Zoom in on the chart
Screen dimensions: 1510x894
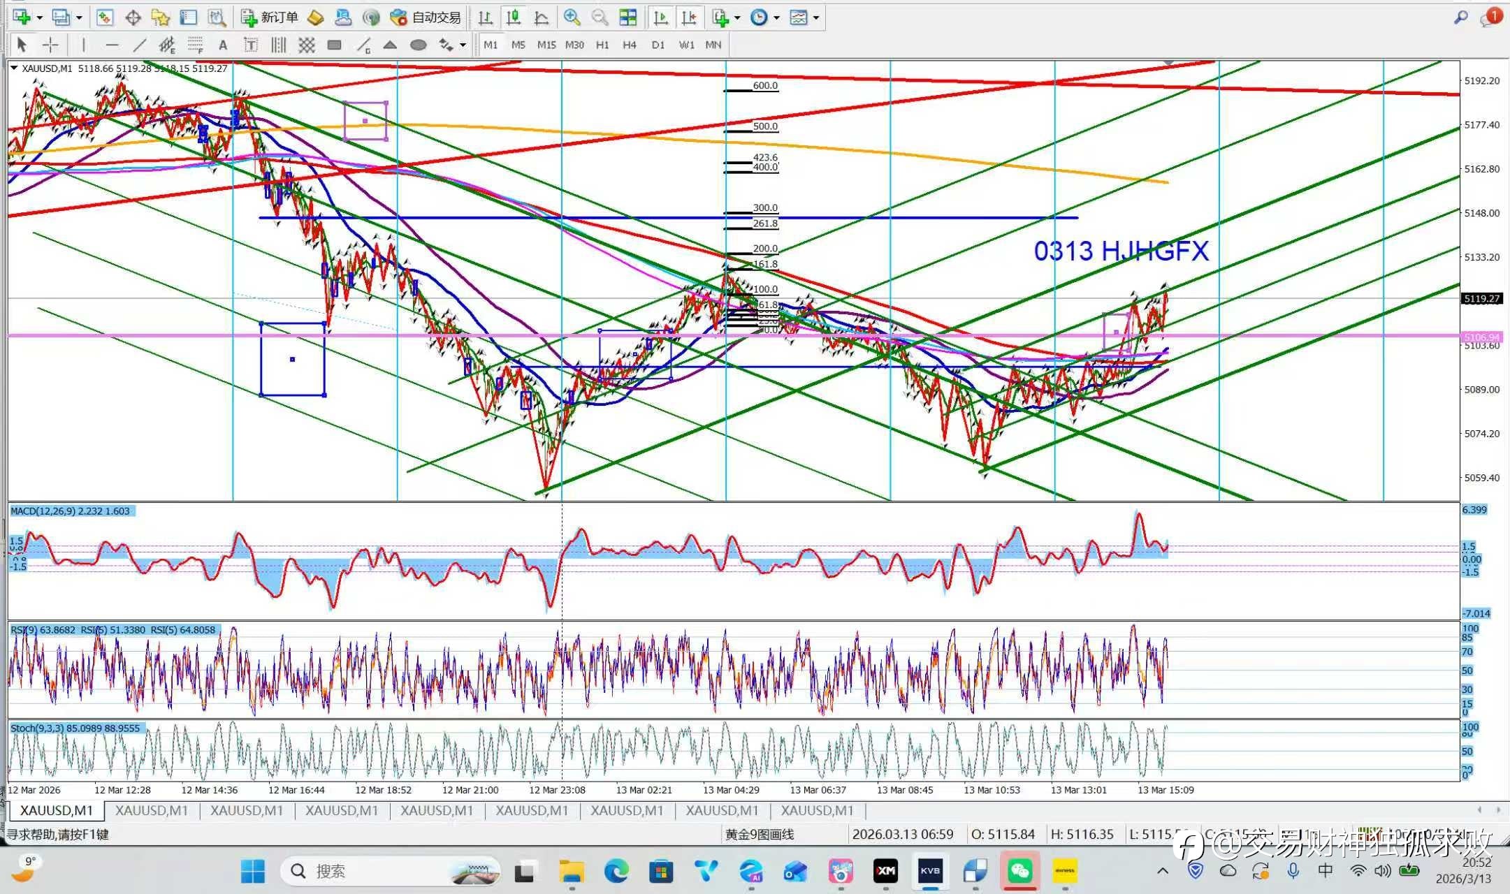572,17
